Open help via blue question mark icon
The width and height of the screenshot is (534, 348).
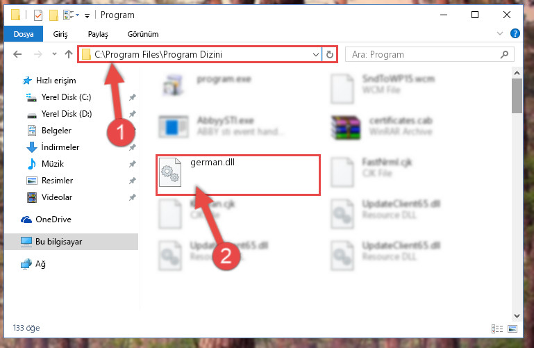click(x=515, y=34)
